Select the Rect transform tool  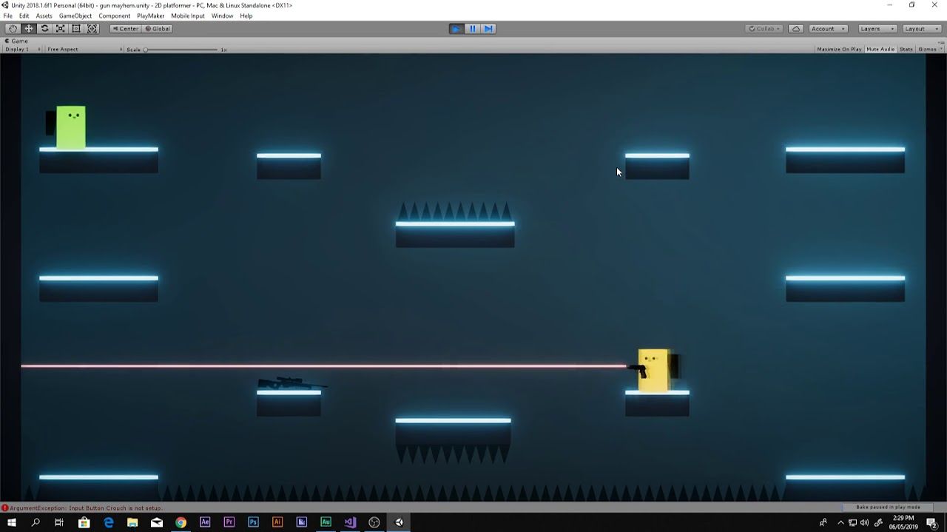coord(76,29)
